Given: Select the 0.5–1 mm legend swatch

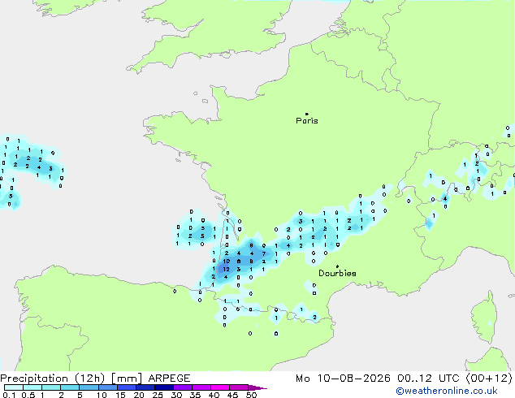Looking at the screenshot, I should coord(32,387).
